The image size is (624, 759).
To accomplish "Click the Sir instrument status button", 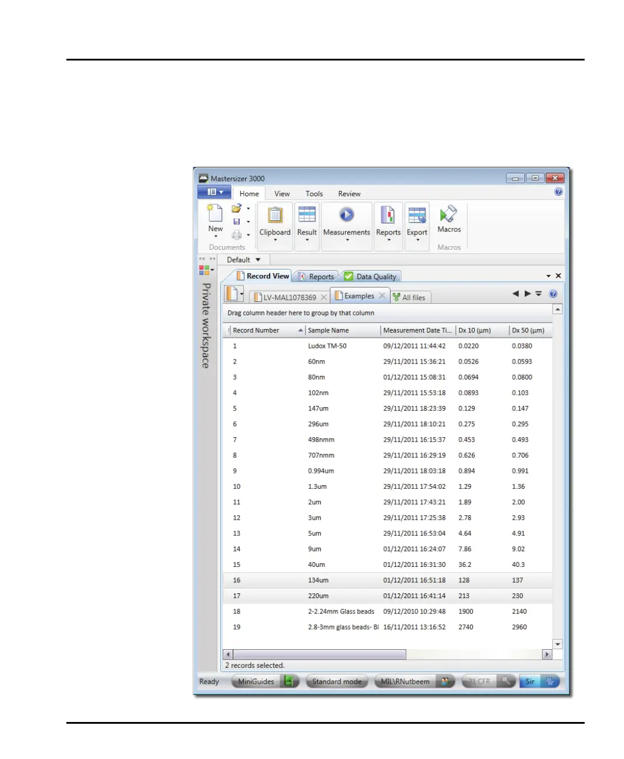I will pyautogui.click(x=540, y=681).
